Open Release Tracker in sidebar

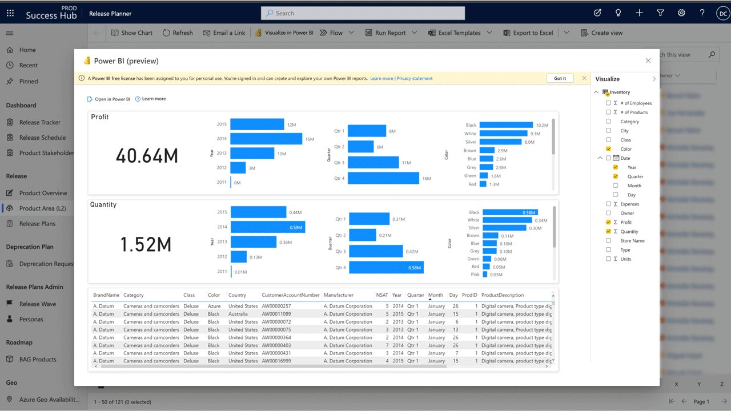pos(39,122)
